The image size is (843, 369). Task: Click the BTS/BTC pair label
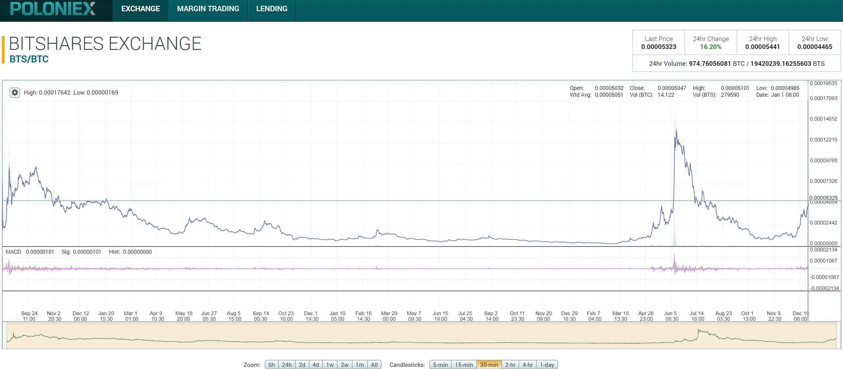coord(29,59)
